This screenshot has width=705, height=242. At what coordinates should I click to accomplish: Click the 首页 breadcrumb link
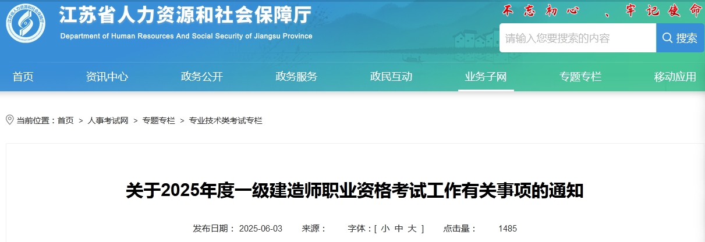[x=65, y=120]
